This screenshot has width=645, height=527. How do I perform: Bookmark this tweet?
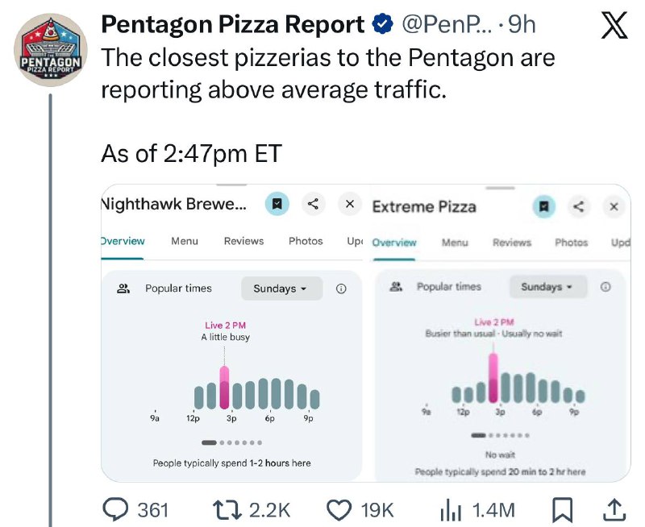point(564,509)
